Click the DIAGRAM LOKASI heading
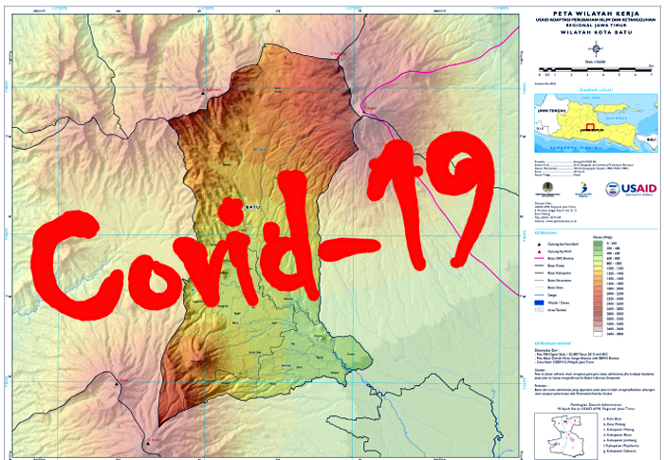The height and width of the screenshot is (460, 664). pos(597,90)
